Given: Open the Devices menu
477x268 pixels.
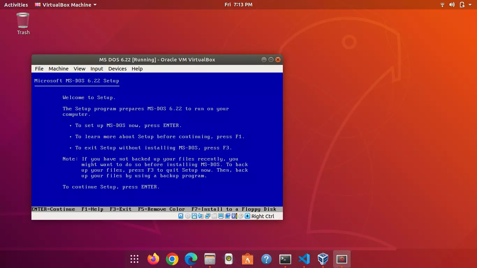Looking at the screenshot, I should point(117,69).
